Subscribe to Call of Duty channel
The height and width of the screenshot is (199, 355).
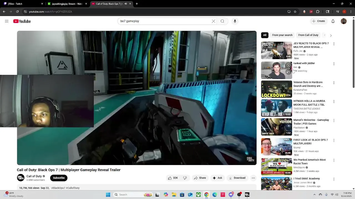coord(59,178)
